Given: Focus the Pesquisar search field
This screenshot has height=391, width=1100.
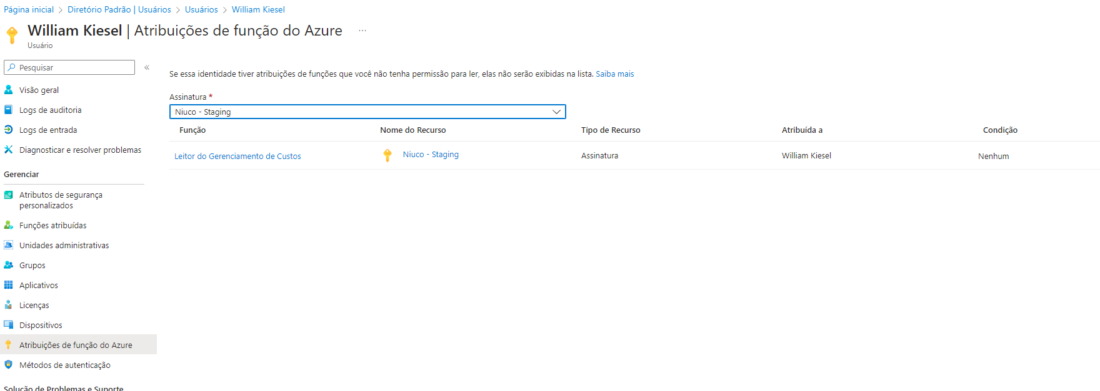Looking at the screenshot, I should click(69, 67).
